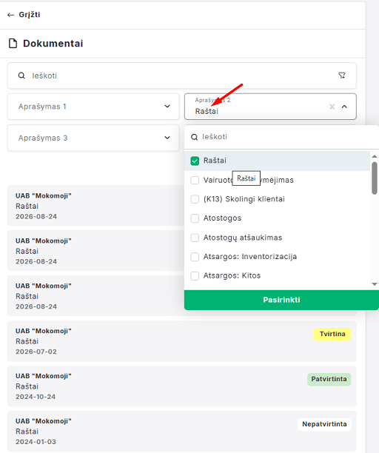Open the filter icon in the search bar
Image resolution: width=379 pixels, height=453 pixels.
[x=342, y=75]
